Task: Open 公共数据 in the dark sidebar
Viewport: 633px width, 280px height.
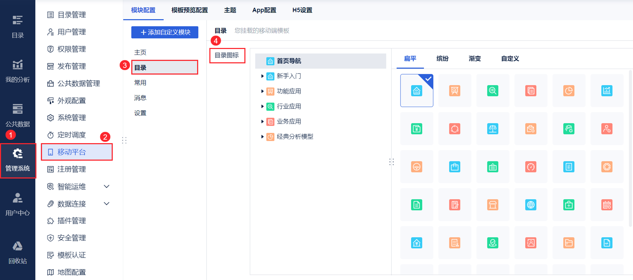Action: pyautogui.click(x=18, y=115)
